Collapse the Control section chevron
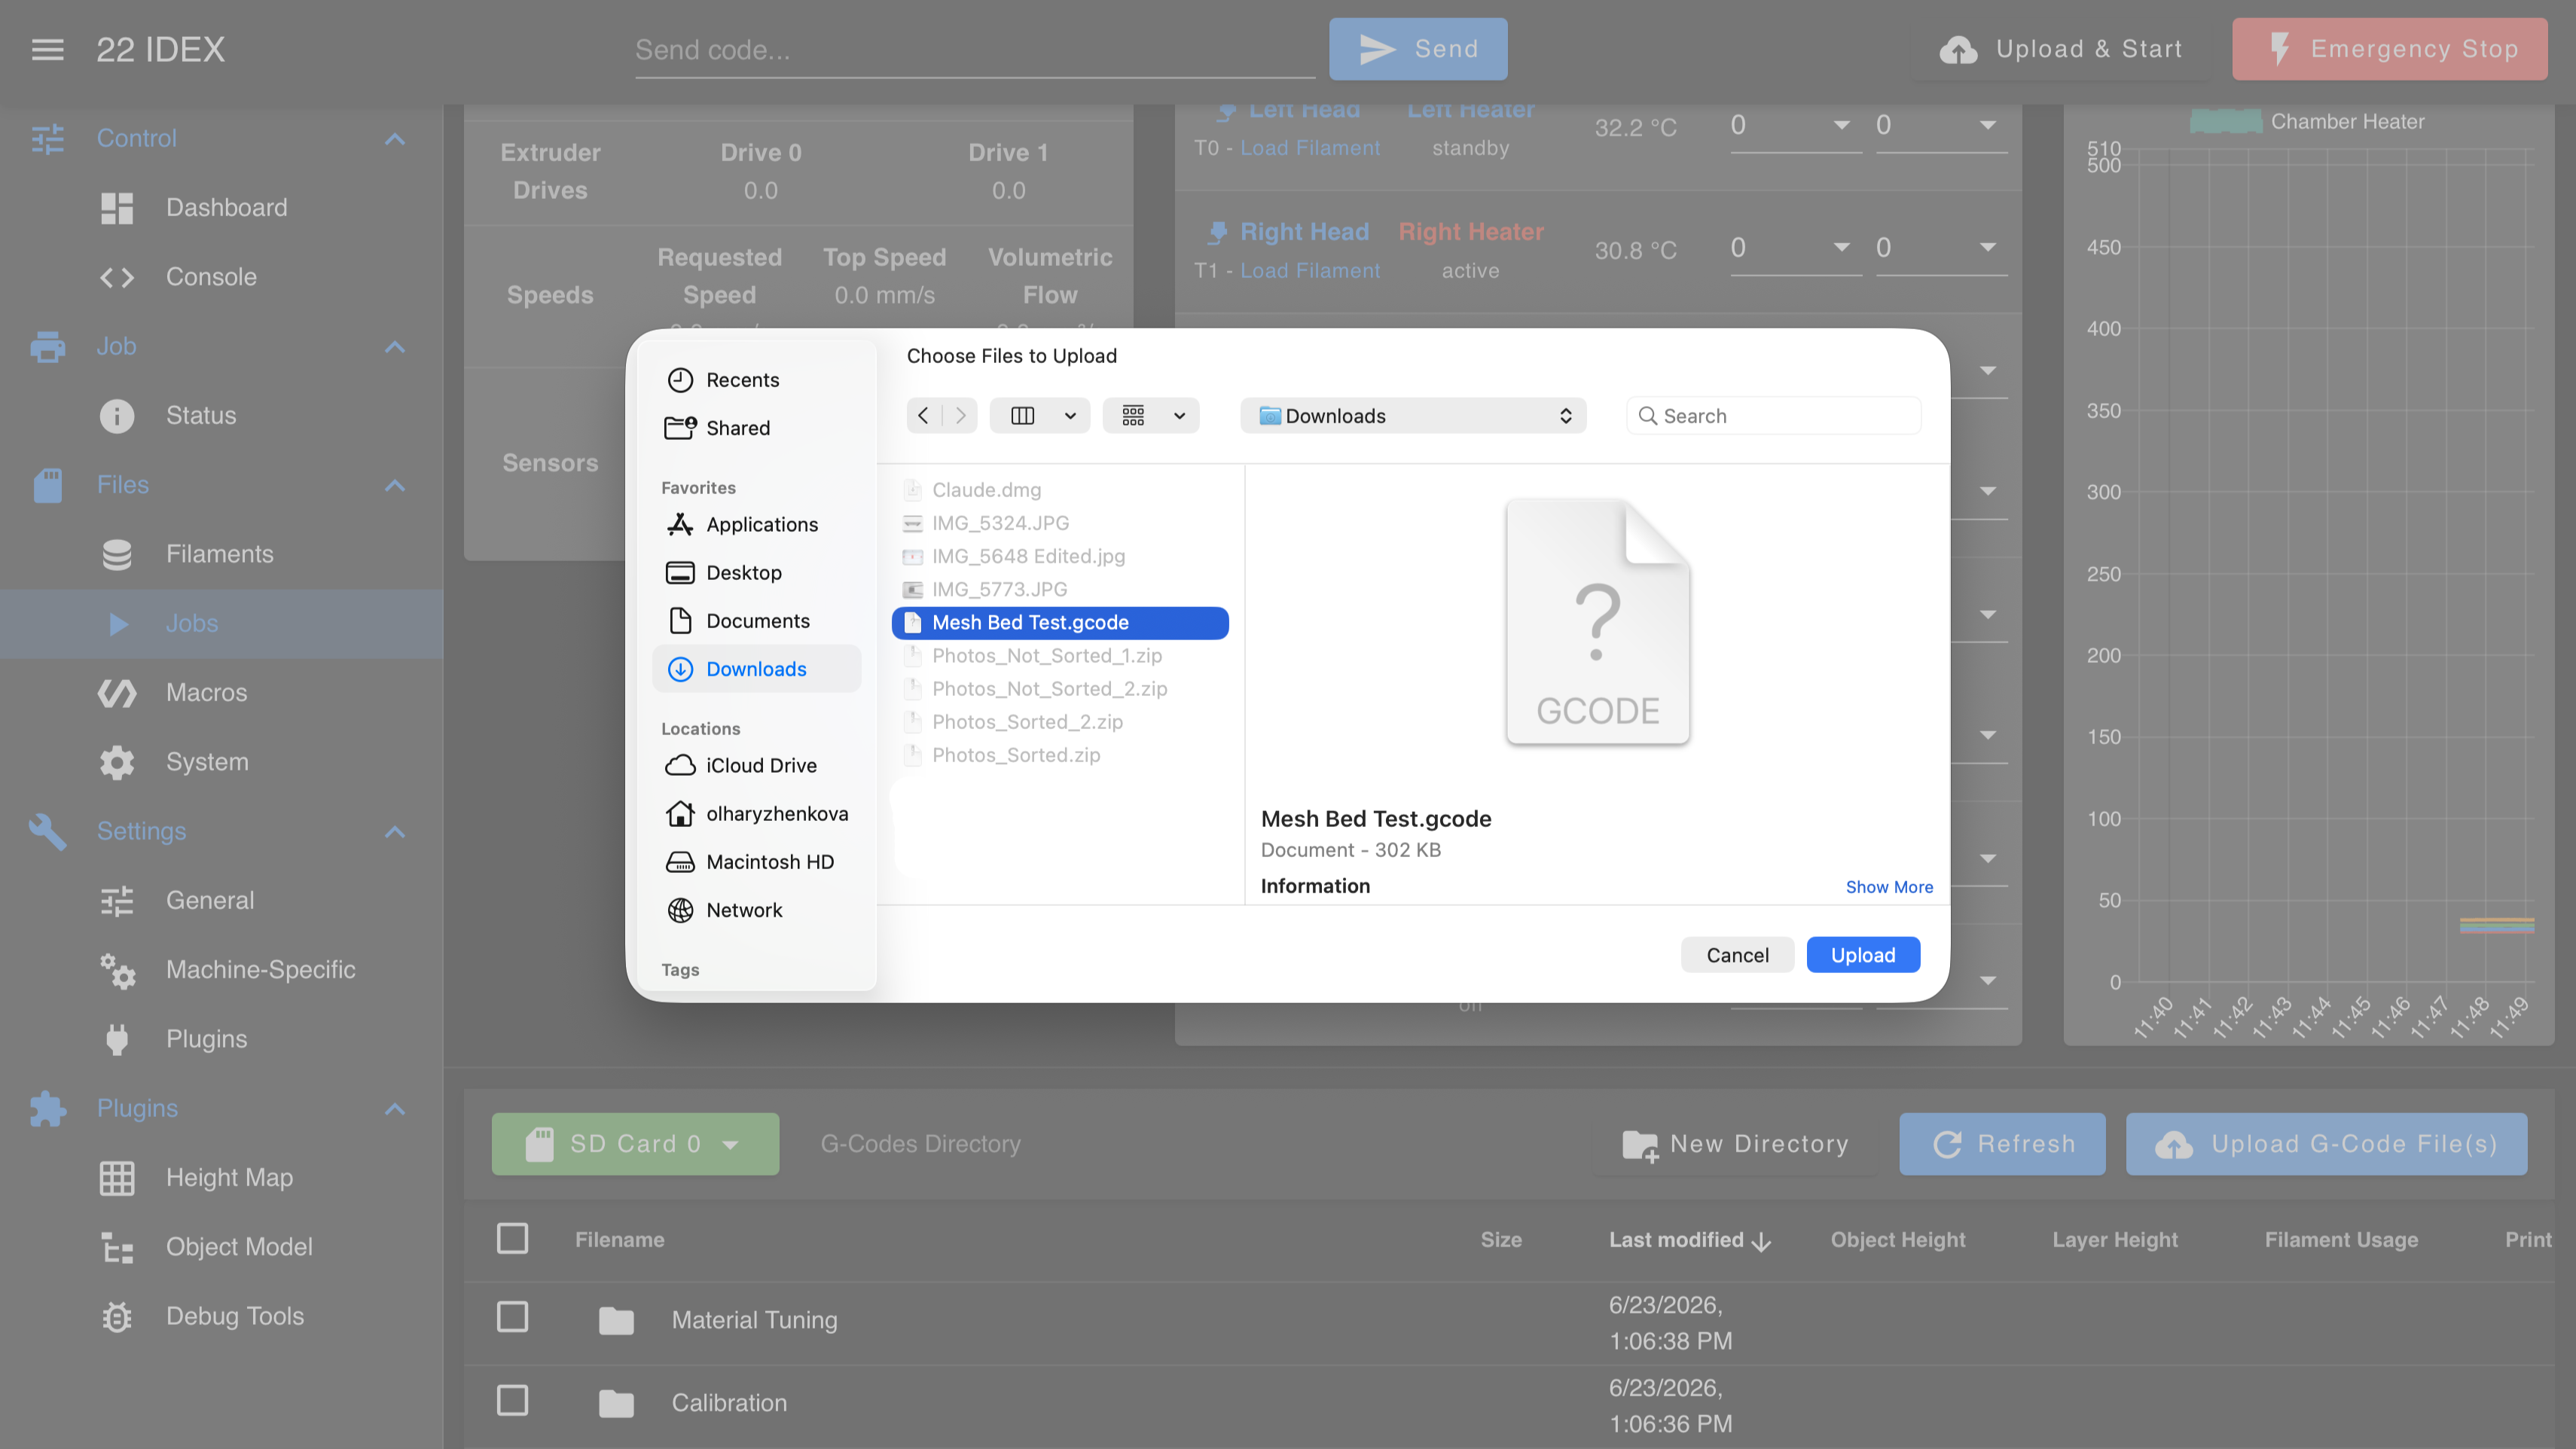 pyautogui.click(x=395, y=139)
